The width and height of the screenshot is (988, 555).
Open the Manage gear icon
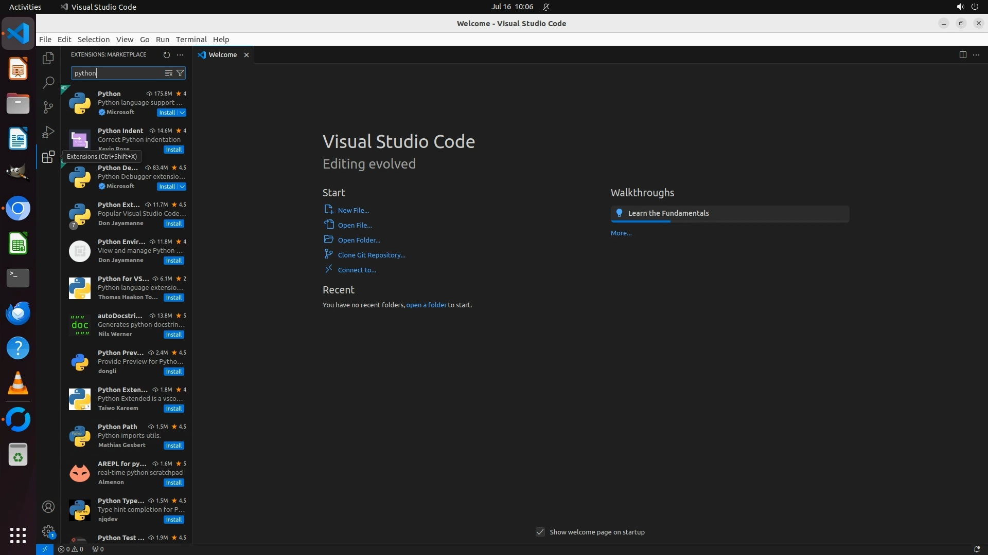[x=48, y=531]
